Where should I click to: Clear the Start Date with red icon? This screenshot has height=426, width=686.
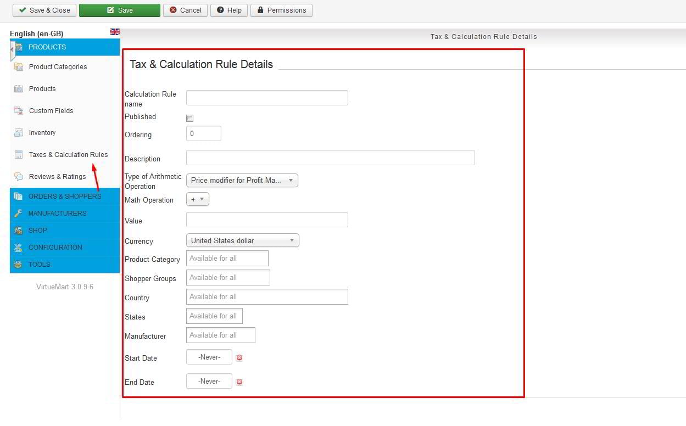[x=239, y=358]
